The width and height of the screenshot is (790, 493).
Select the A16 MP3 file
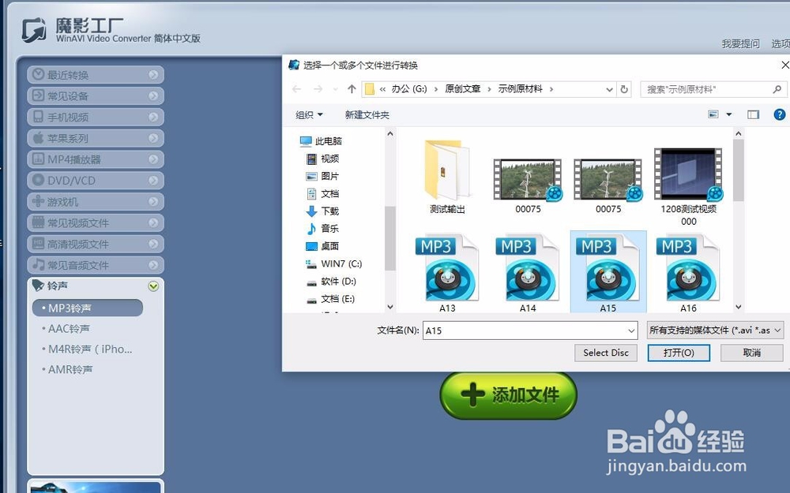(688, 273)
